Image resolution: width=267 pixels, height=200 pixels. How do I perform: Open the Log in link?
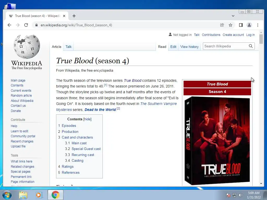(250, 35)
